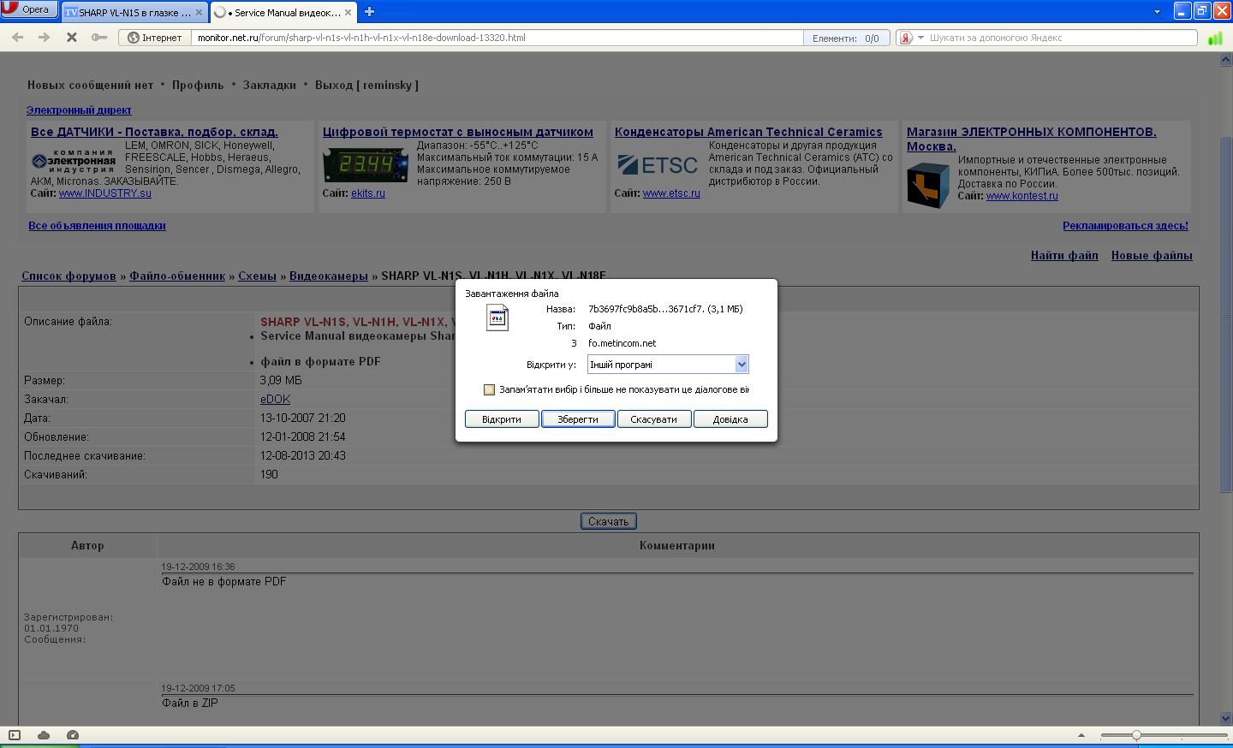This screenshot has height=748, width=1233.
Task: Switch to the SHARP VL-N1S tab
Action: pos(134,13)
